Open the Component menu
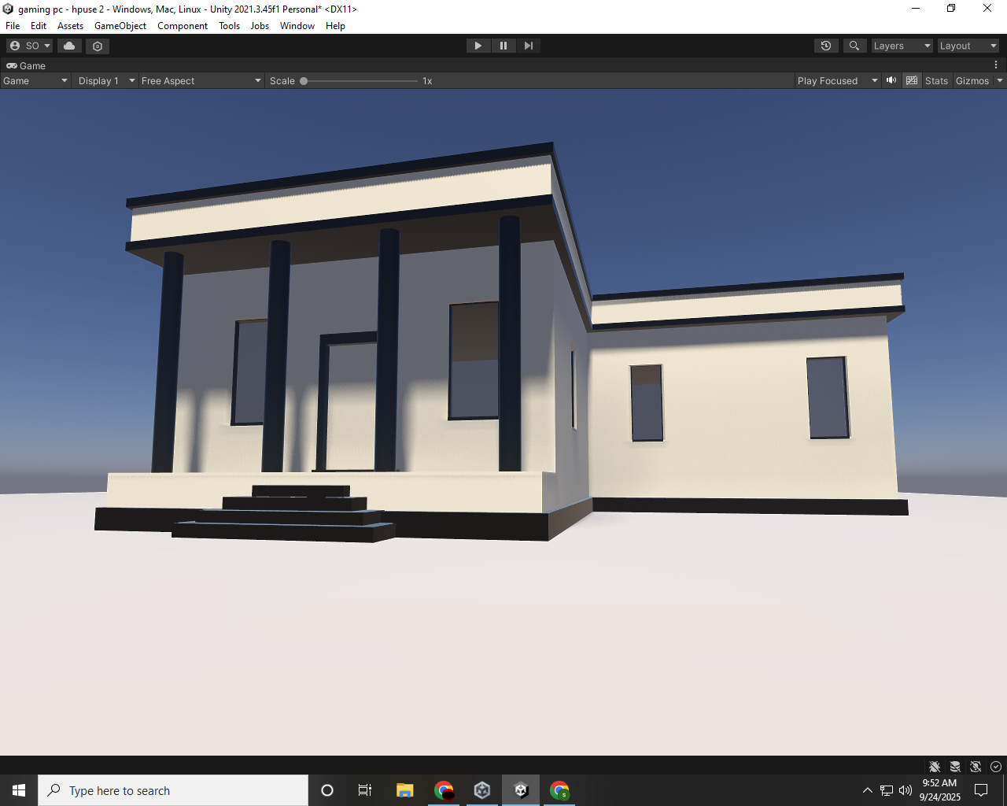1007x806 pixels. click(x=183, y=26)
